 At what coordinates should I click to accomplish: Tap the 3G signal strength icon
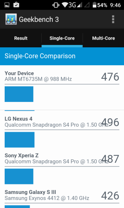pos(75,5)
